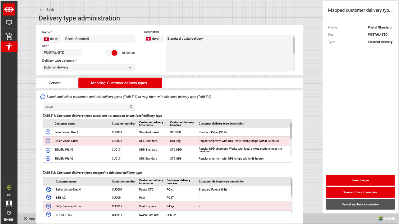Click the Back link at top

tap(47, 10)
